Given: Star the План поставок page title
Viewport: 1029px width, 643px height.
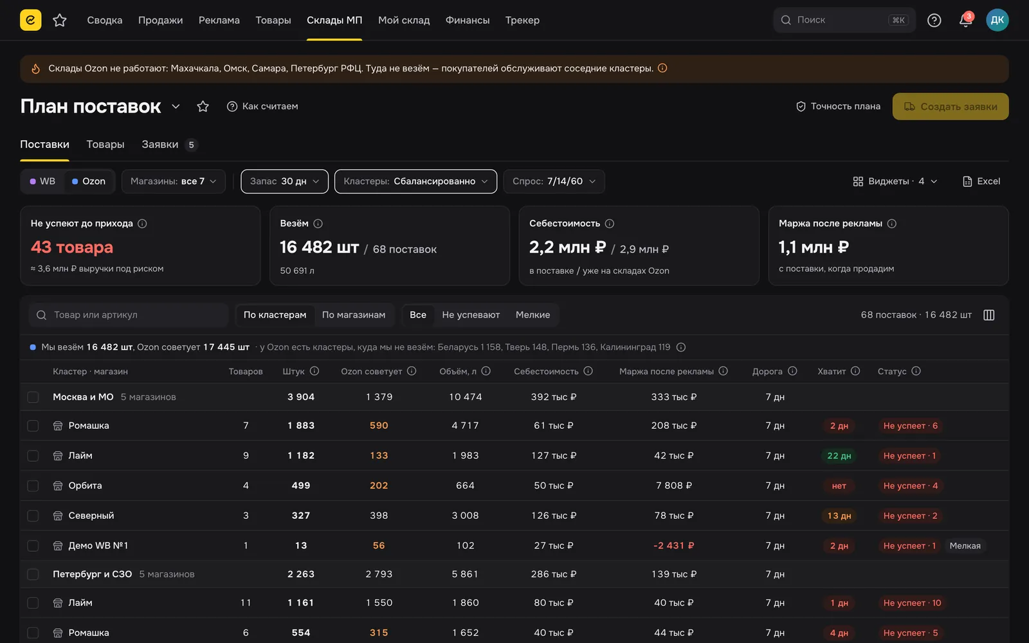Looking at the screenshot, I should (x=203, y=106).
